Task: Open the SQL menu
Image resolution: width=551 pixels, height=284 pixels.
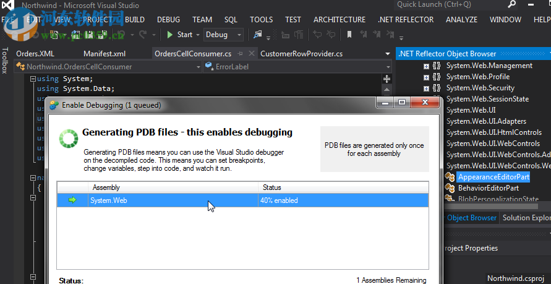Action: pyautogui.click(x=231, y=20)
